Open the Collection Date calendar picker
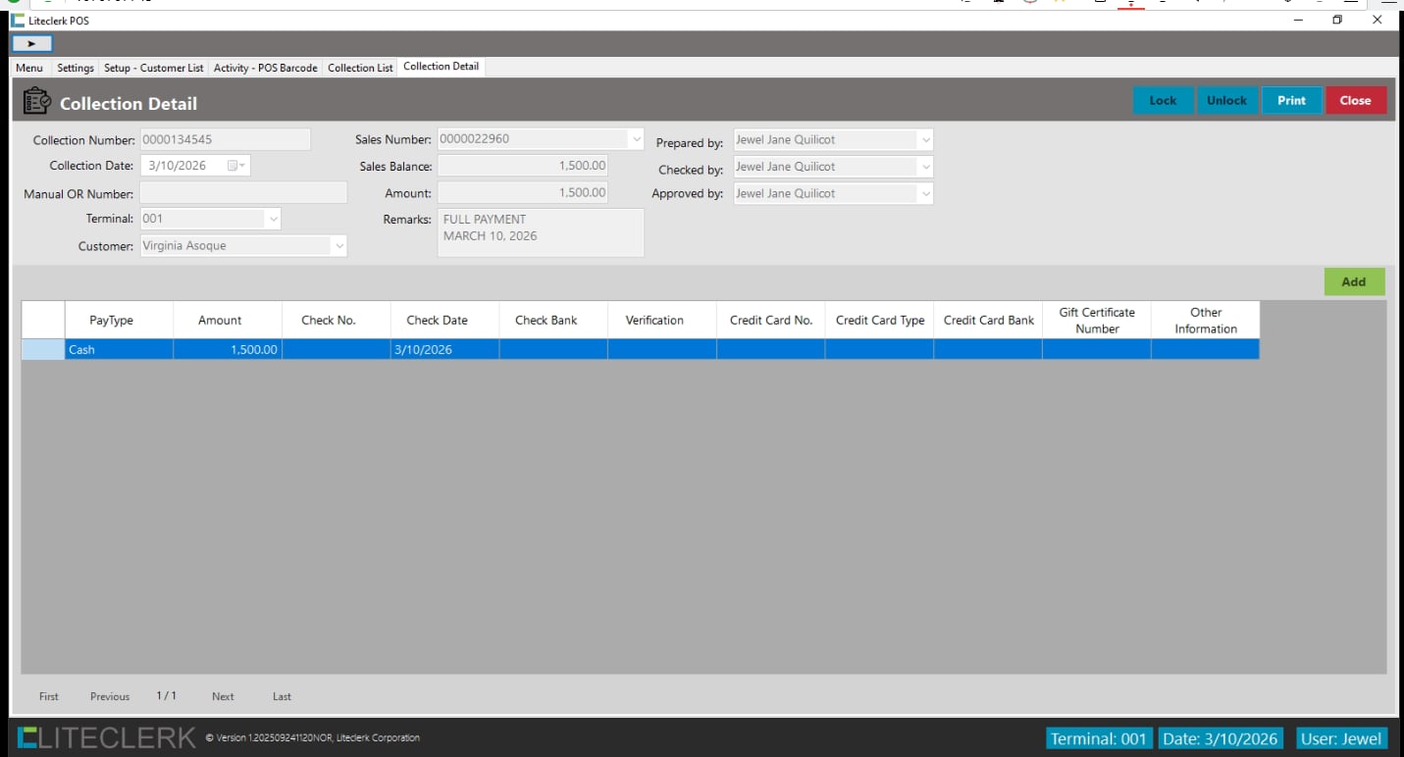The height and width of the screenshot is (757, 1404). pyautogui.click(x=235, y=166)
